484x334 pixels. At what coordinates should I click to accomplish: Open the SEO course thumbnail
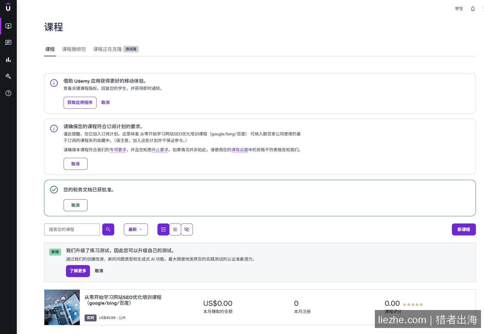click(62, 307)
